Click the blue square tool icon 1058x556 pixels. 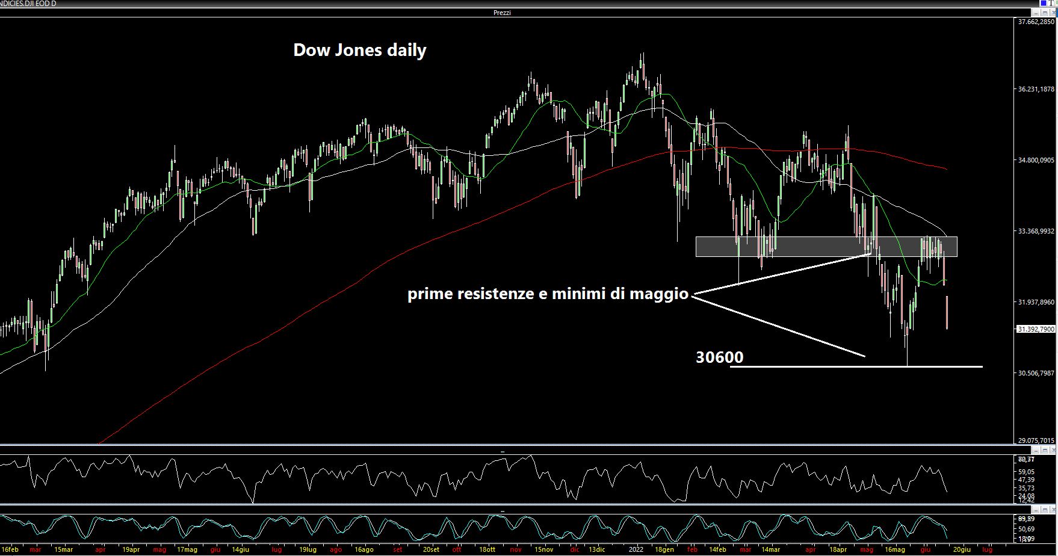point(1044,3)
